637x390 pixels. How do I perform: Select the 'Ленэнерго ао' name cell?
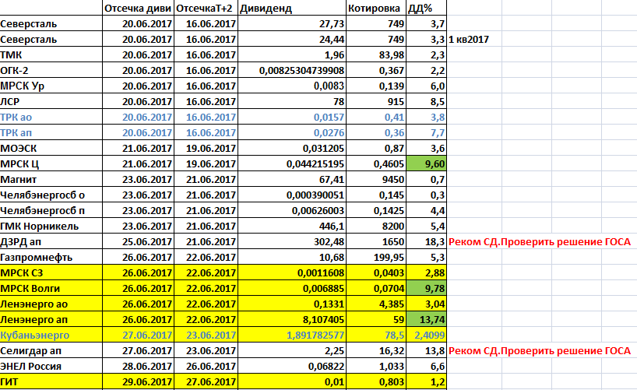(x=51, y=304)
